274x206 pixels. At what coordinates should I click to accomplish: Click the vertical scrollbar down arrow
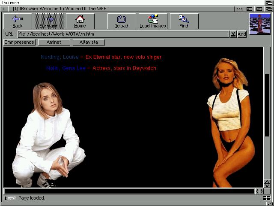[x=267, y=186]
